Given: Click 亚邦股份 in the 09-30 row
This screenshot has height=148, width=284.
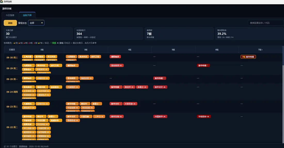Looking at the screenshot, I should [40, 57].
